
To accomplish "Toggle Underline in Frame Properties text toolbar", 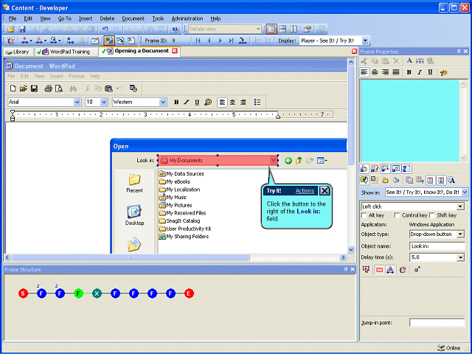I will coord(430,72).
